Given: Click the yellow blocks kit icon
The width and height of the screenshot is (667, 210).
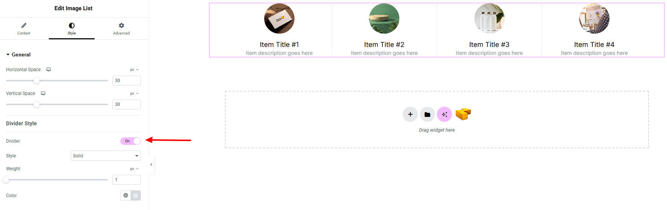Looking at the screenshot, I should click(x=463, y=114).
